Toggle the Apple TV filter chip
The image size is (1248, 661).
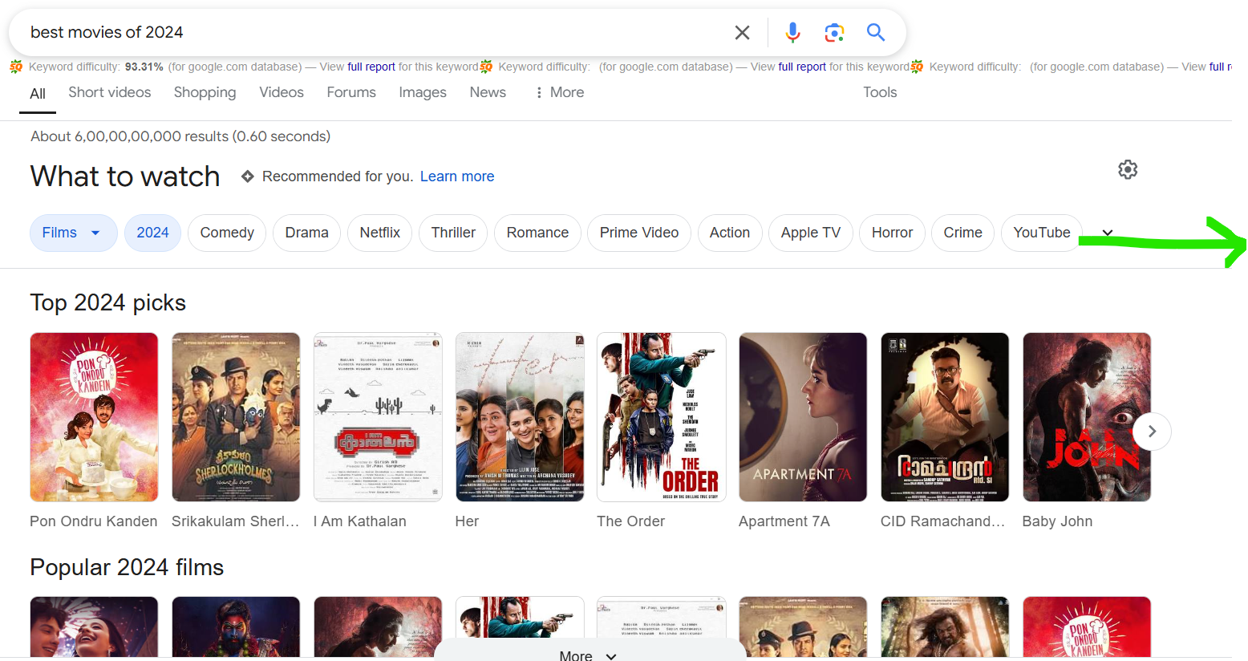pyautogui.click(x=811, y=233)
